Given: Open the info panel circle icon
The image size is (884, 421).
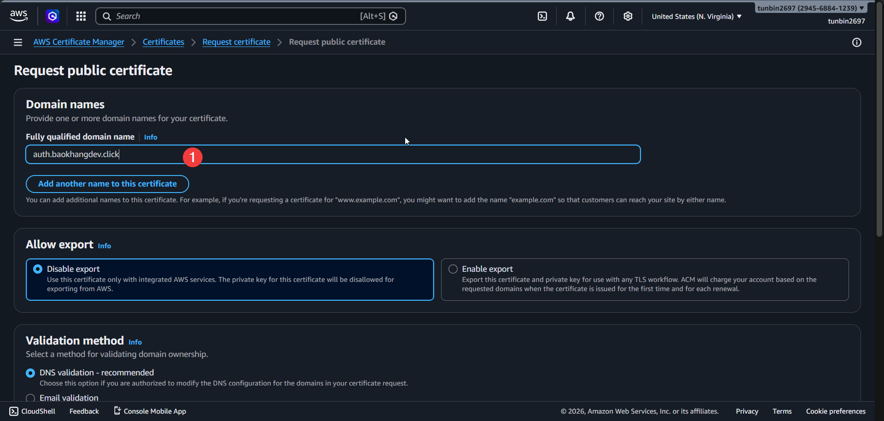Looking at the screenshot, I should [856, 42].
